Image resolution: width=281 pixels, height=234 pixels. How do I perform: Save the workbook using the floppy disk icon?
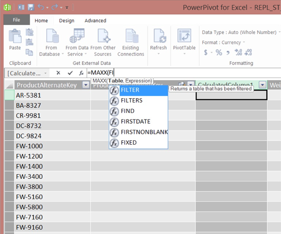(x=31, y=7)
